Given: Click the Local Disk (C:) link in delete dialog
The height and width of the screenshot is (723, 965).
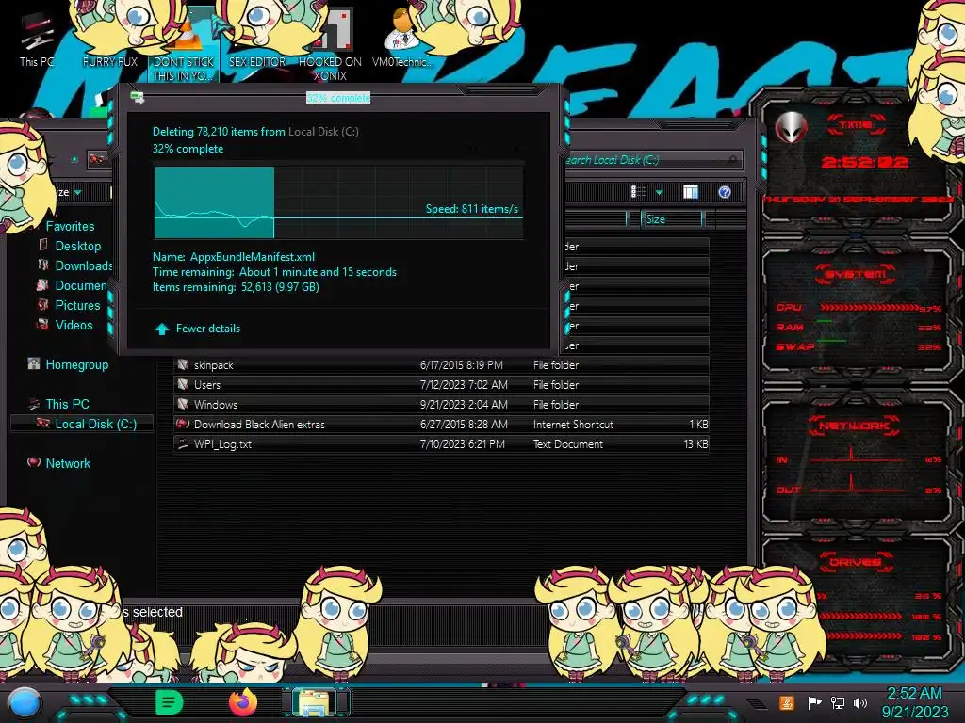Looking at the screenshot, I should tap(323, 132).
